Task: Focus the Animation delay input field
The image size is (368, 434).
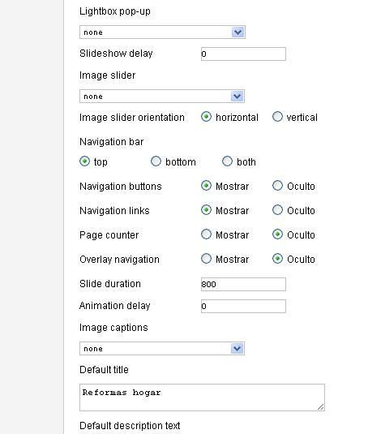Action: pyautogui.click(x=243, y=306)
